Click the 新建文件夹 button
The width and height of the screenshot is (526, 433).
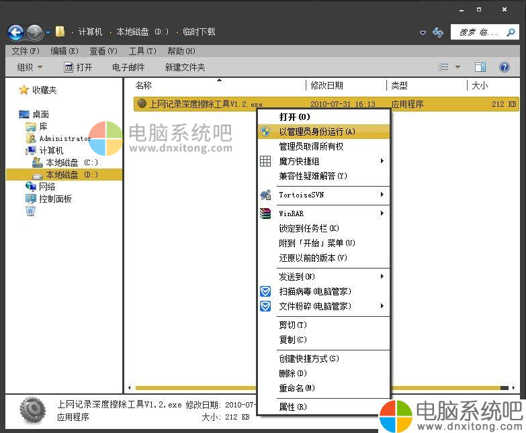pyautogui.click(x=185, y=67)
